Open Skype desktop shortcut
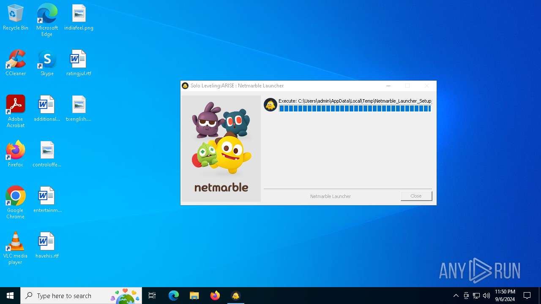This screenshot has height=304, width=541. click(47, 63)
